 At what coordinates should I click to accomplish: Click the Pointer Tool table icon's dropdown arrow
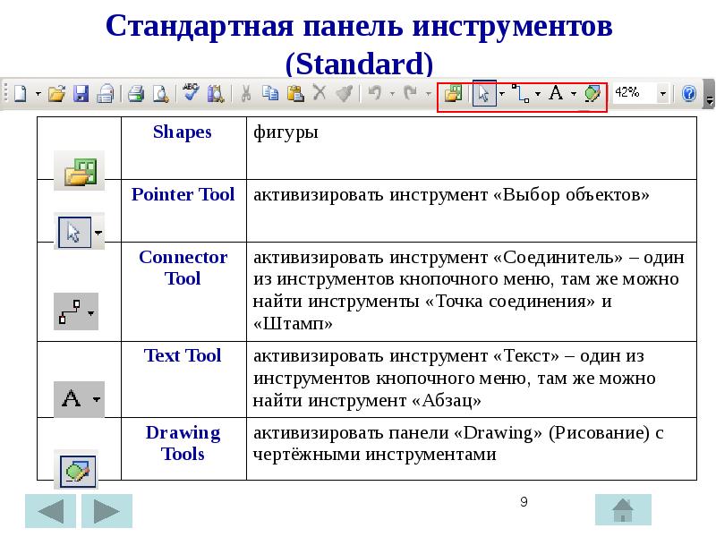[98, 233]
